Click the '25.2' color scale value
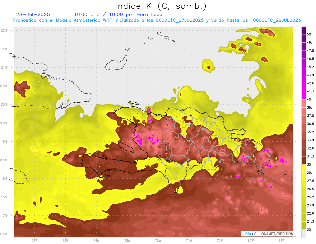 (x=310, y=197)
